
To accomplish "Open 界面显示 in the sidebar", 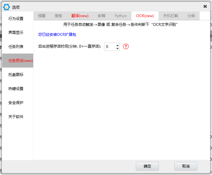I will 18,32.
